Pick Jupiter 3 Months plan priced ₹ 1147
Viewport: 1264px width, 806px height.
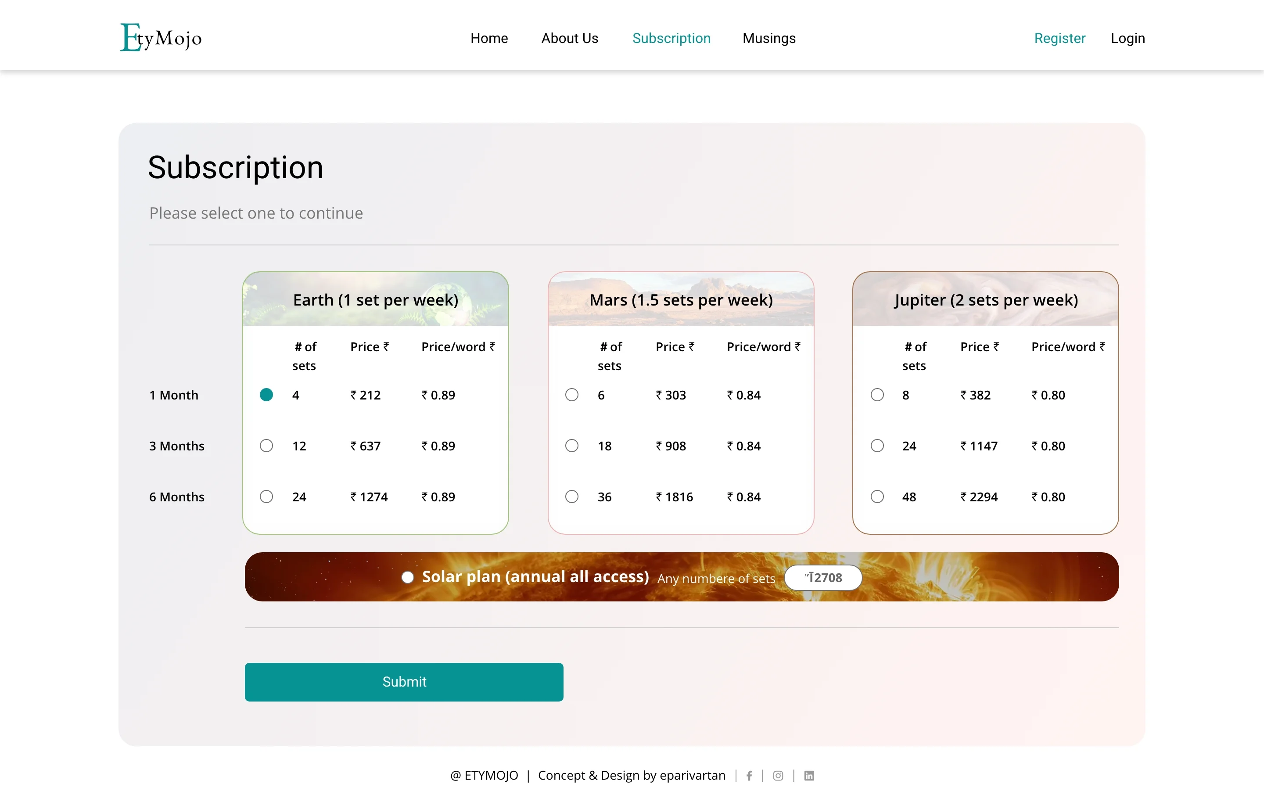[x=877, y=445]
